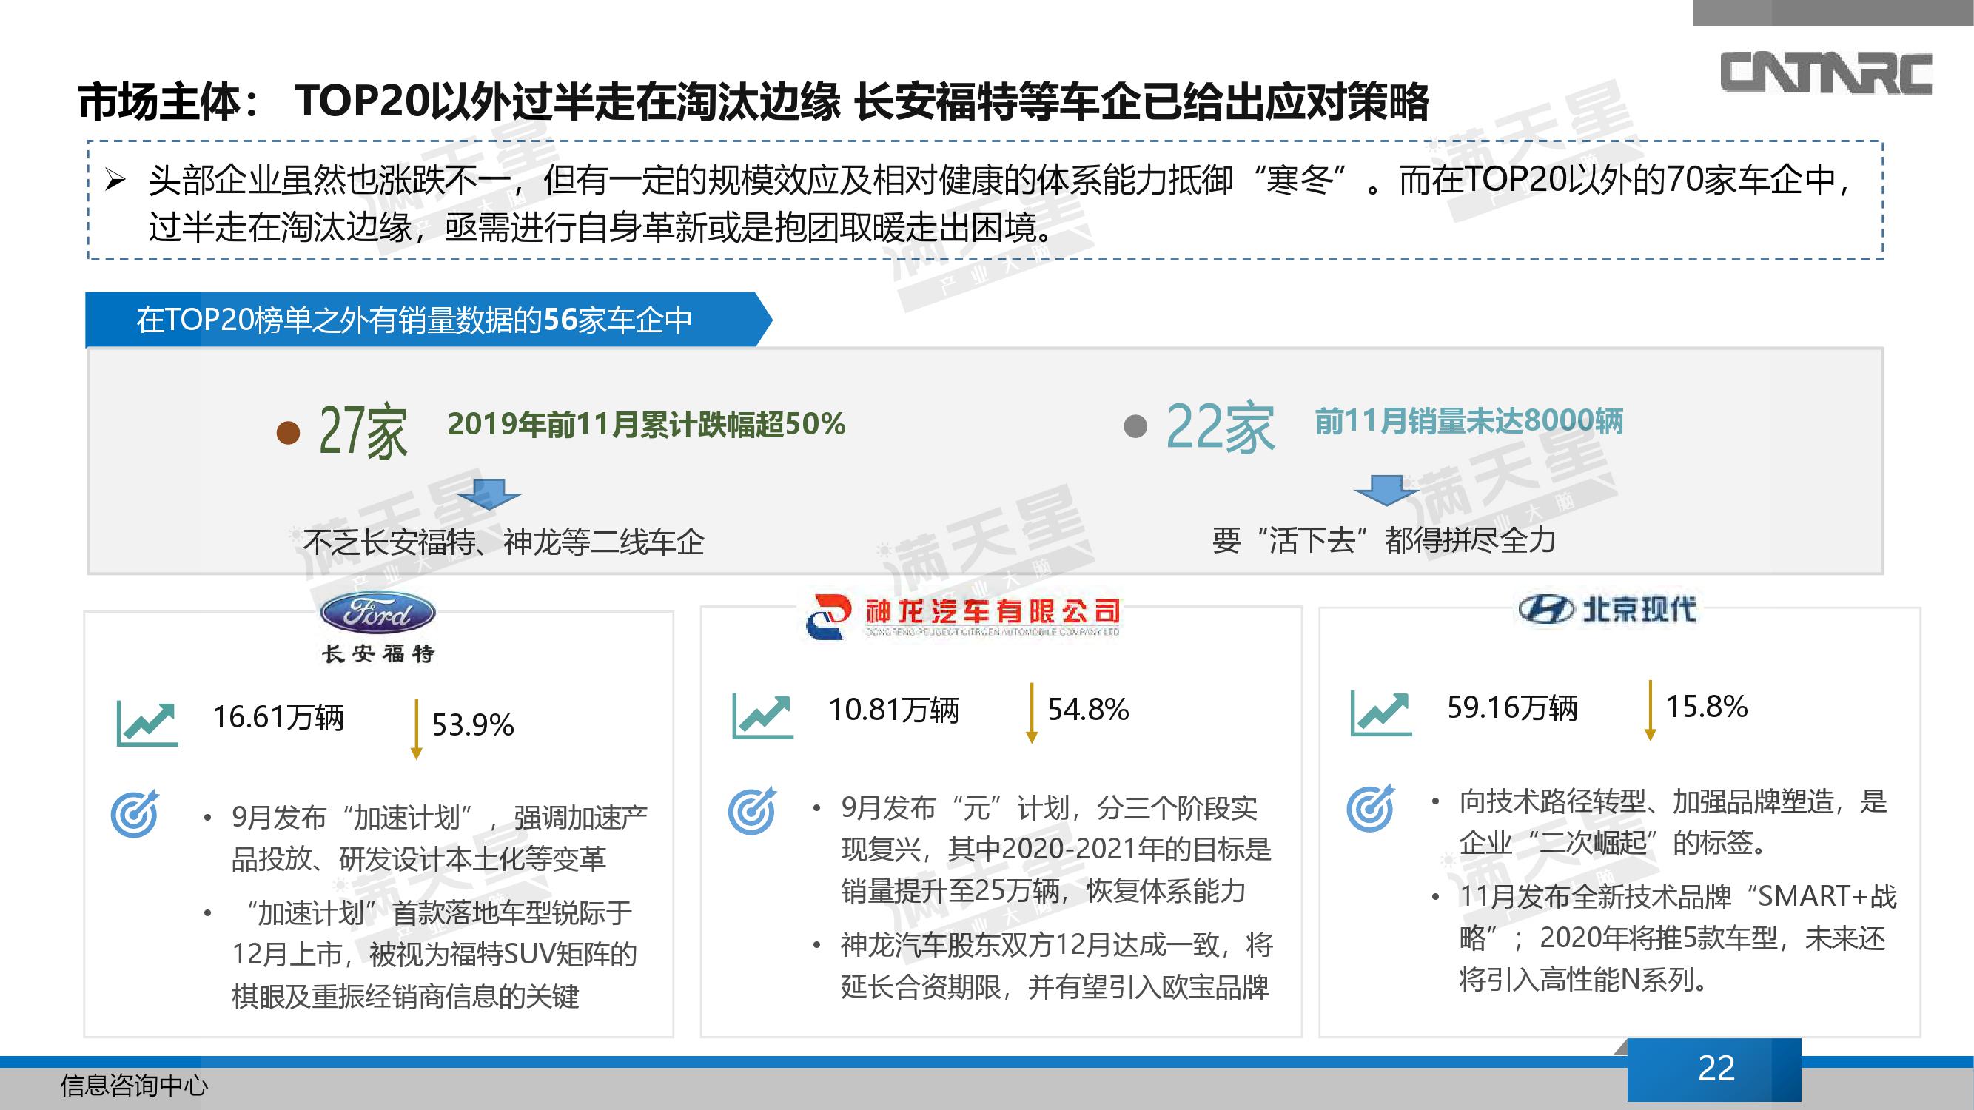Click down arrow beside 53.9%
The image size is (1974, 1110).
[x=416, y=728]
